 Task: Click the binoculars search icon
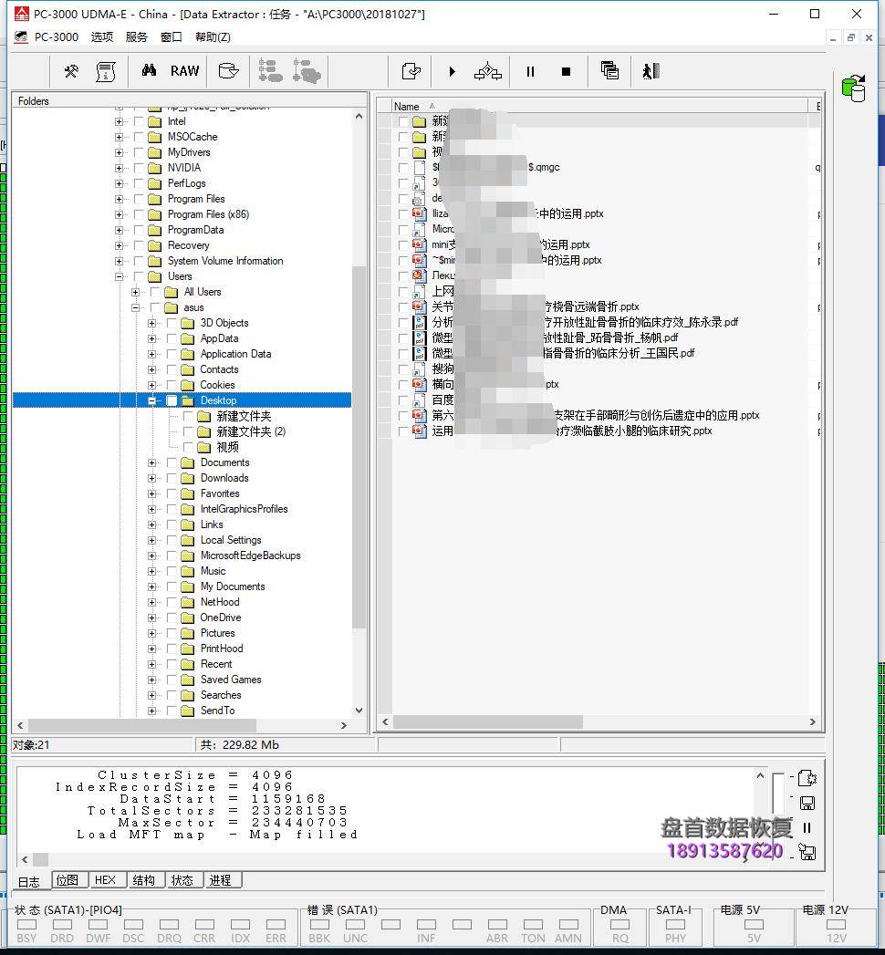pyautogui.click(x=149, y=70)
